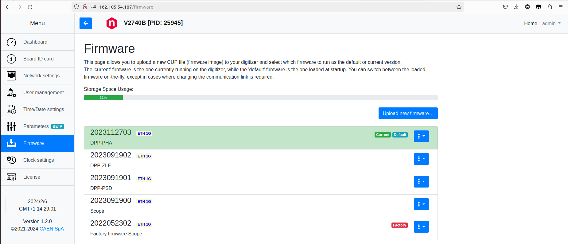Screen dimensions: 568x244
Task: Open the browser hamburger menu
Action: [561, 7]
